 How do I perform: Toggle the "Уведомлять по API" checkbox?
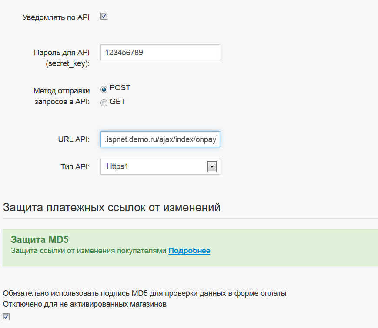104,17
